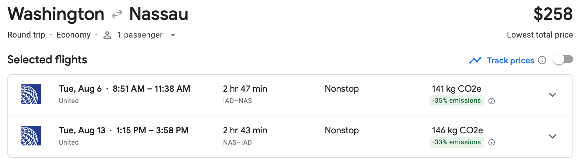Open the emissions info icon for the 141 kg flight
This screenshot has width=585, height=162.
(x=491, y=101)
